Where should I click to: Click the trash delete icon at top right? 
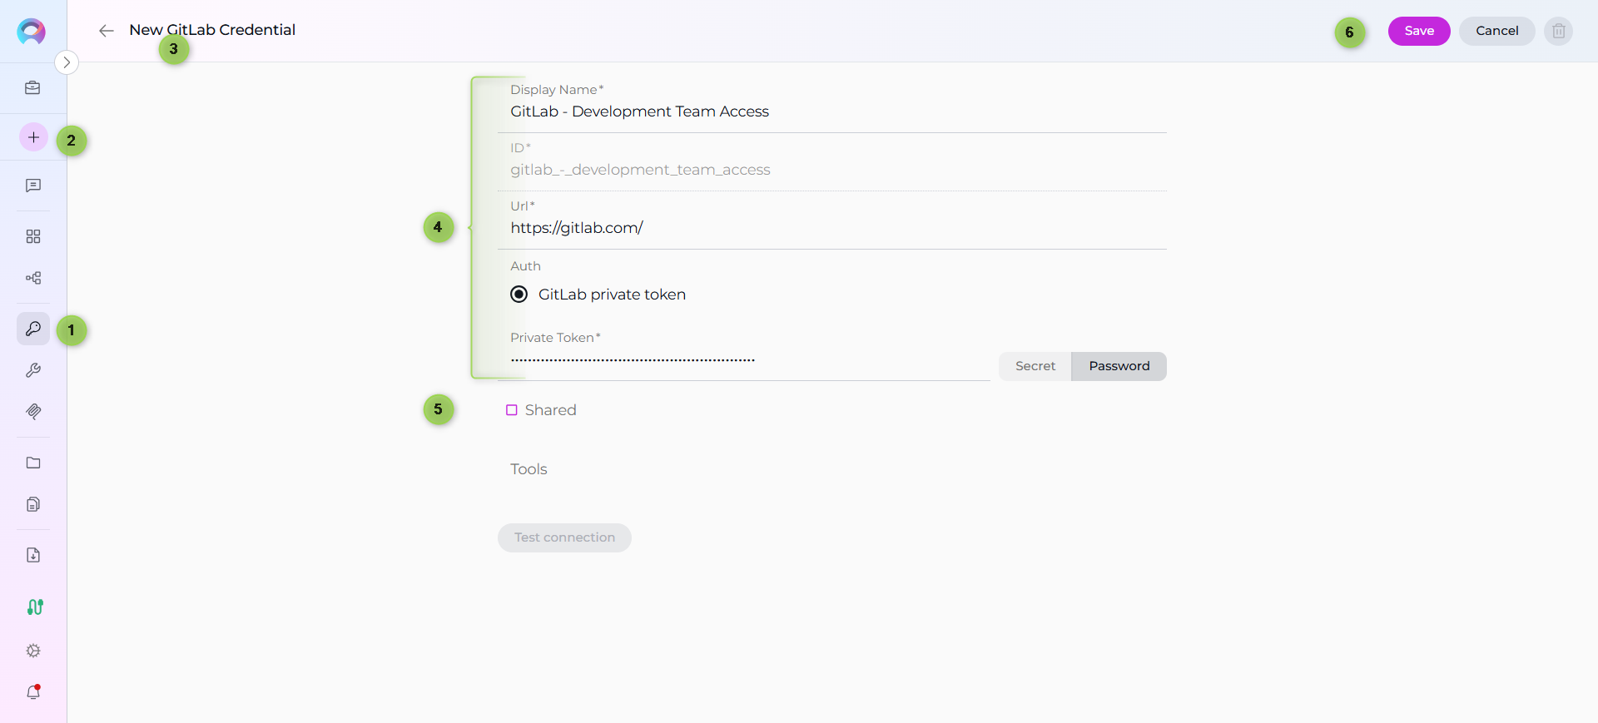coord(1558,31)
